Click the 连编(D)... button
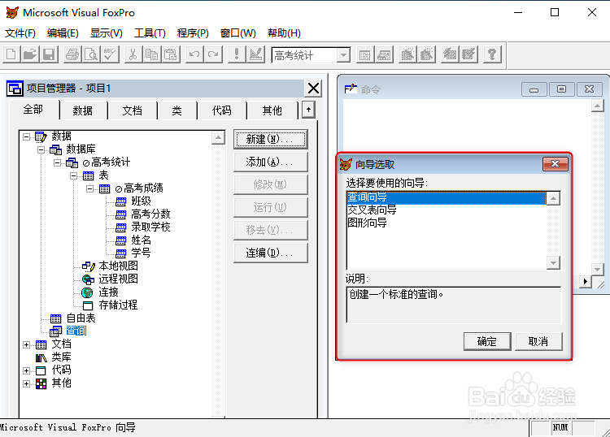Screen dimensions: 610x437 point(270,253)
